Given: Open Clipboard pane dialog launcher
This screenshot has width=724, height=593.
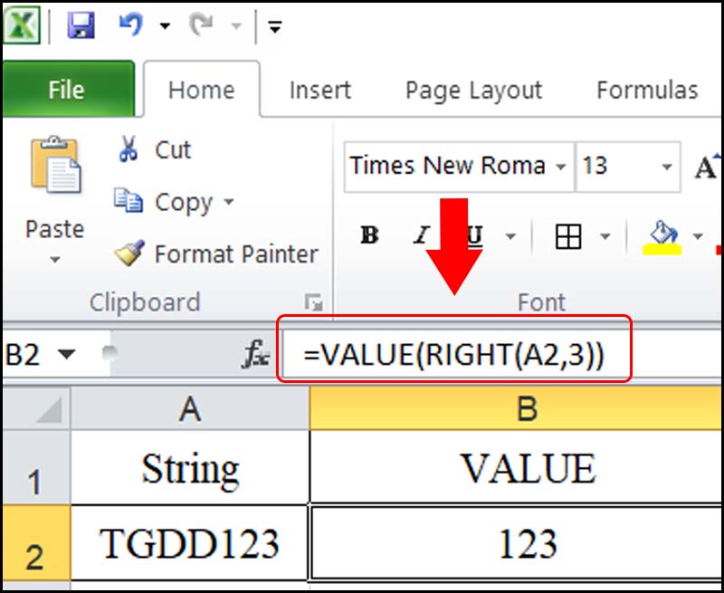Looking at the screenshot, I should (x=313, y=303).
